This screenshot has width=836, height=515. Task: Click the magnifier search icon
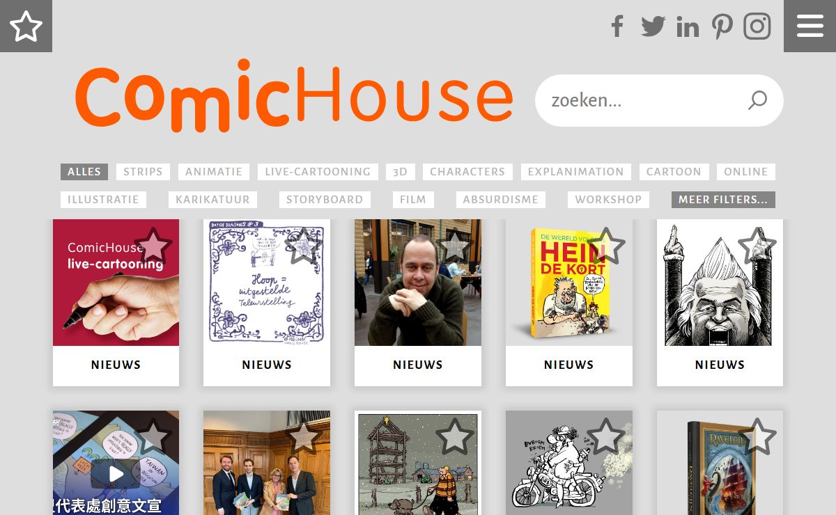757,100
